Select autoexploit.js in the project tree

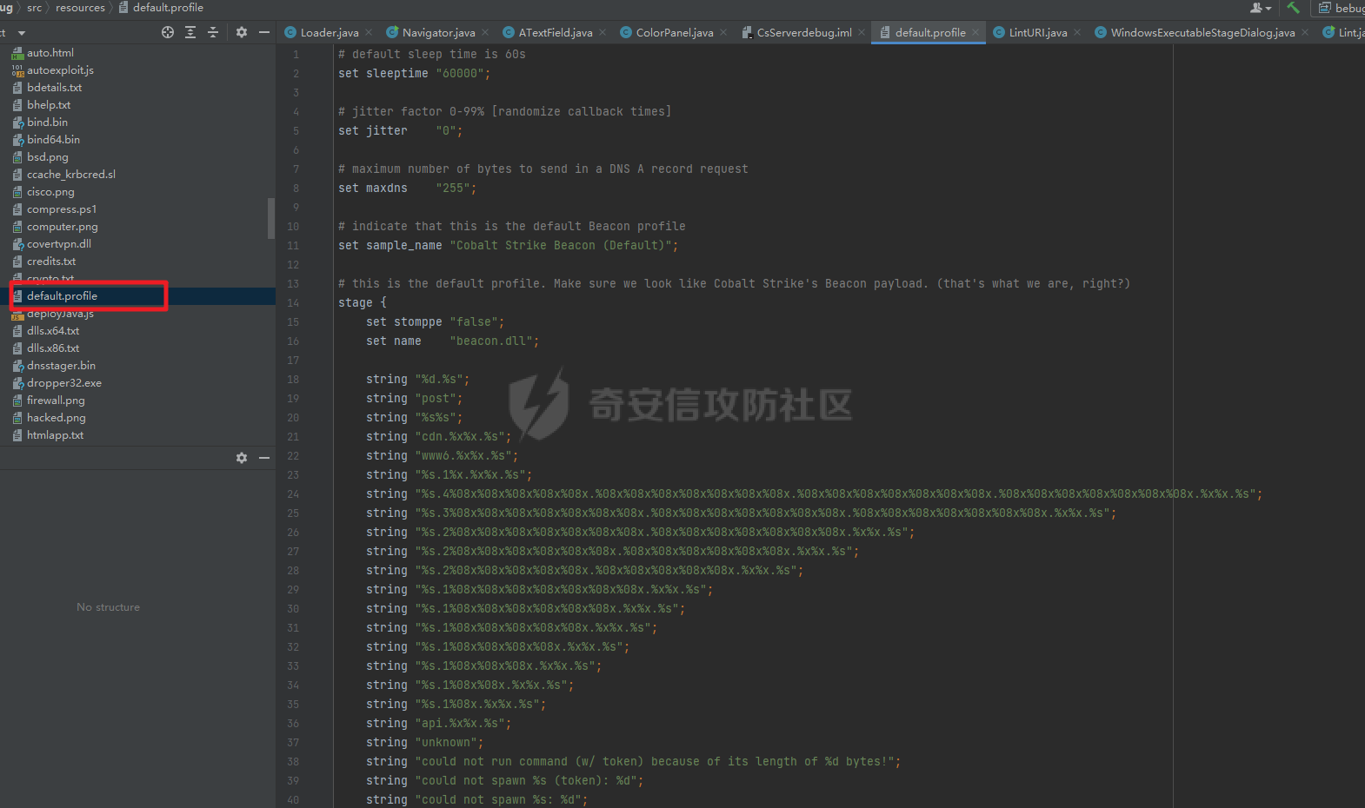point(60,70)
